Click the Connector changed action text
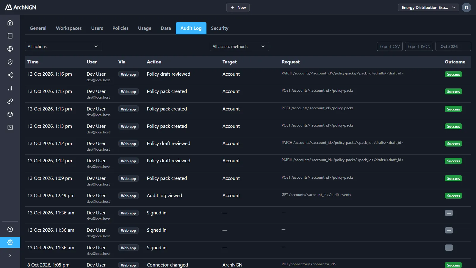The height and width of the screenshot is (268, 476). click(x=167, y=265)
